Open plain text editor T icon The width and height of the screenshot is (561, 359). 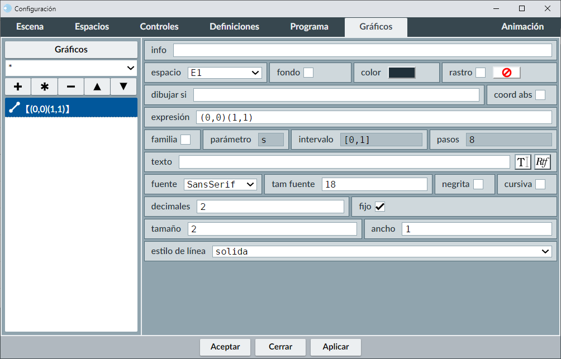(522, 162)
